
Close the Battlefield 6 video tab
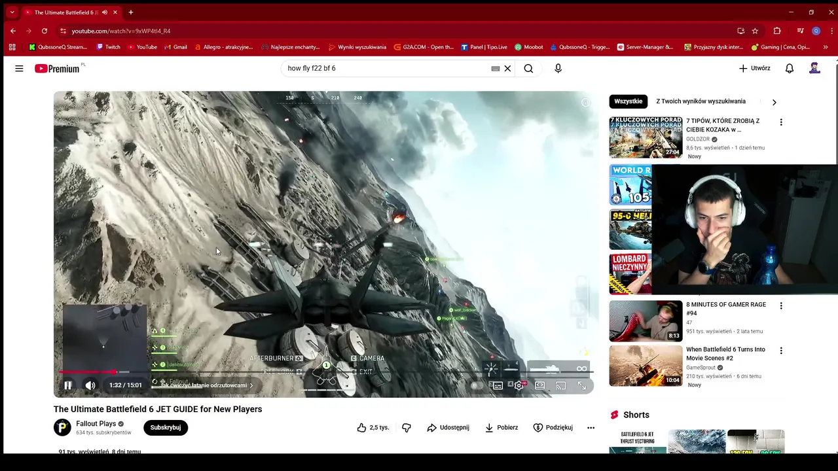tap(116, 12)
